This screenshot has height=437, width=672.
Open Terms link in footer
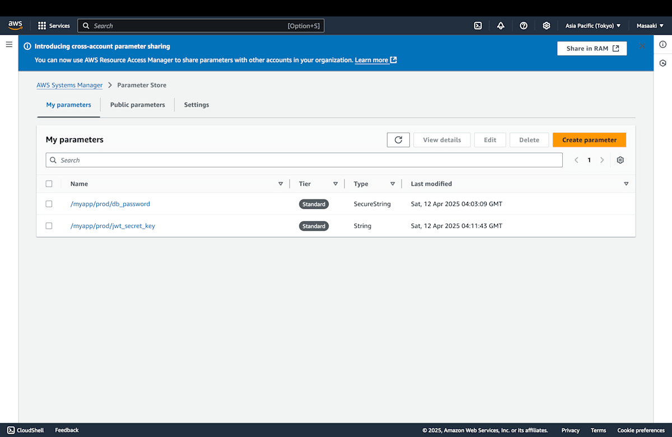coord(598,430)
